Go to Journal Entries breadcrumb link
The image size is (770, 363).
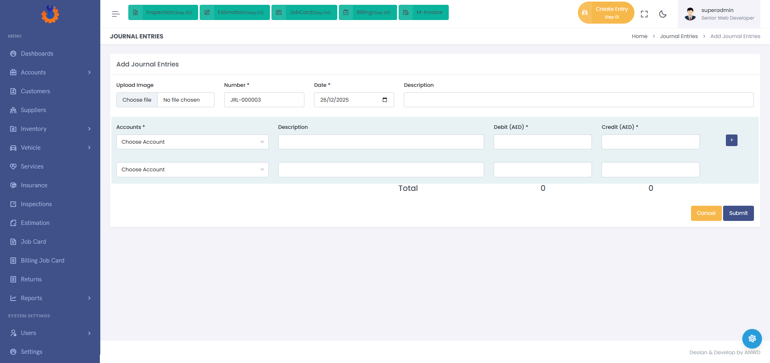pos(679,36)
